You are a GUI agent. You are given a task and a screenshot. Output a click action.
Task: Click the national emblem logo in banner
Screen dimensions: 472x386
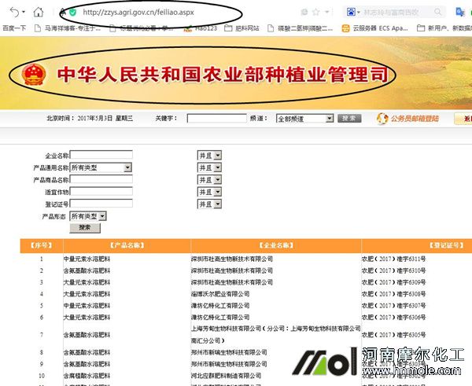pyautogui.click(x=33, y=76)
